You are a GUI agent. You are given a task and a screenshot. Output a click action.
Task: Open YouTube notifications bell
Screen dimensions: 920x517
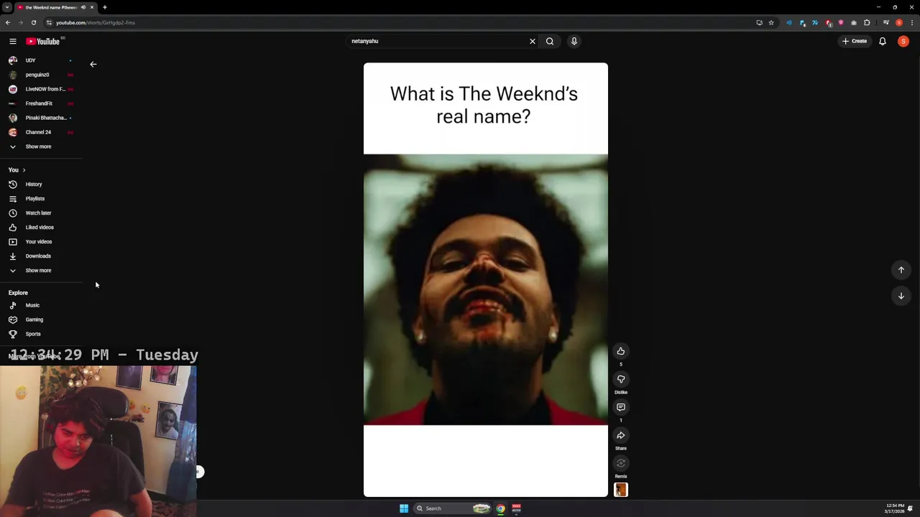(883, 42)
